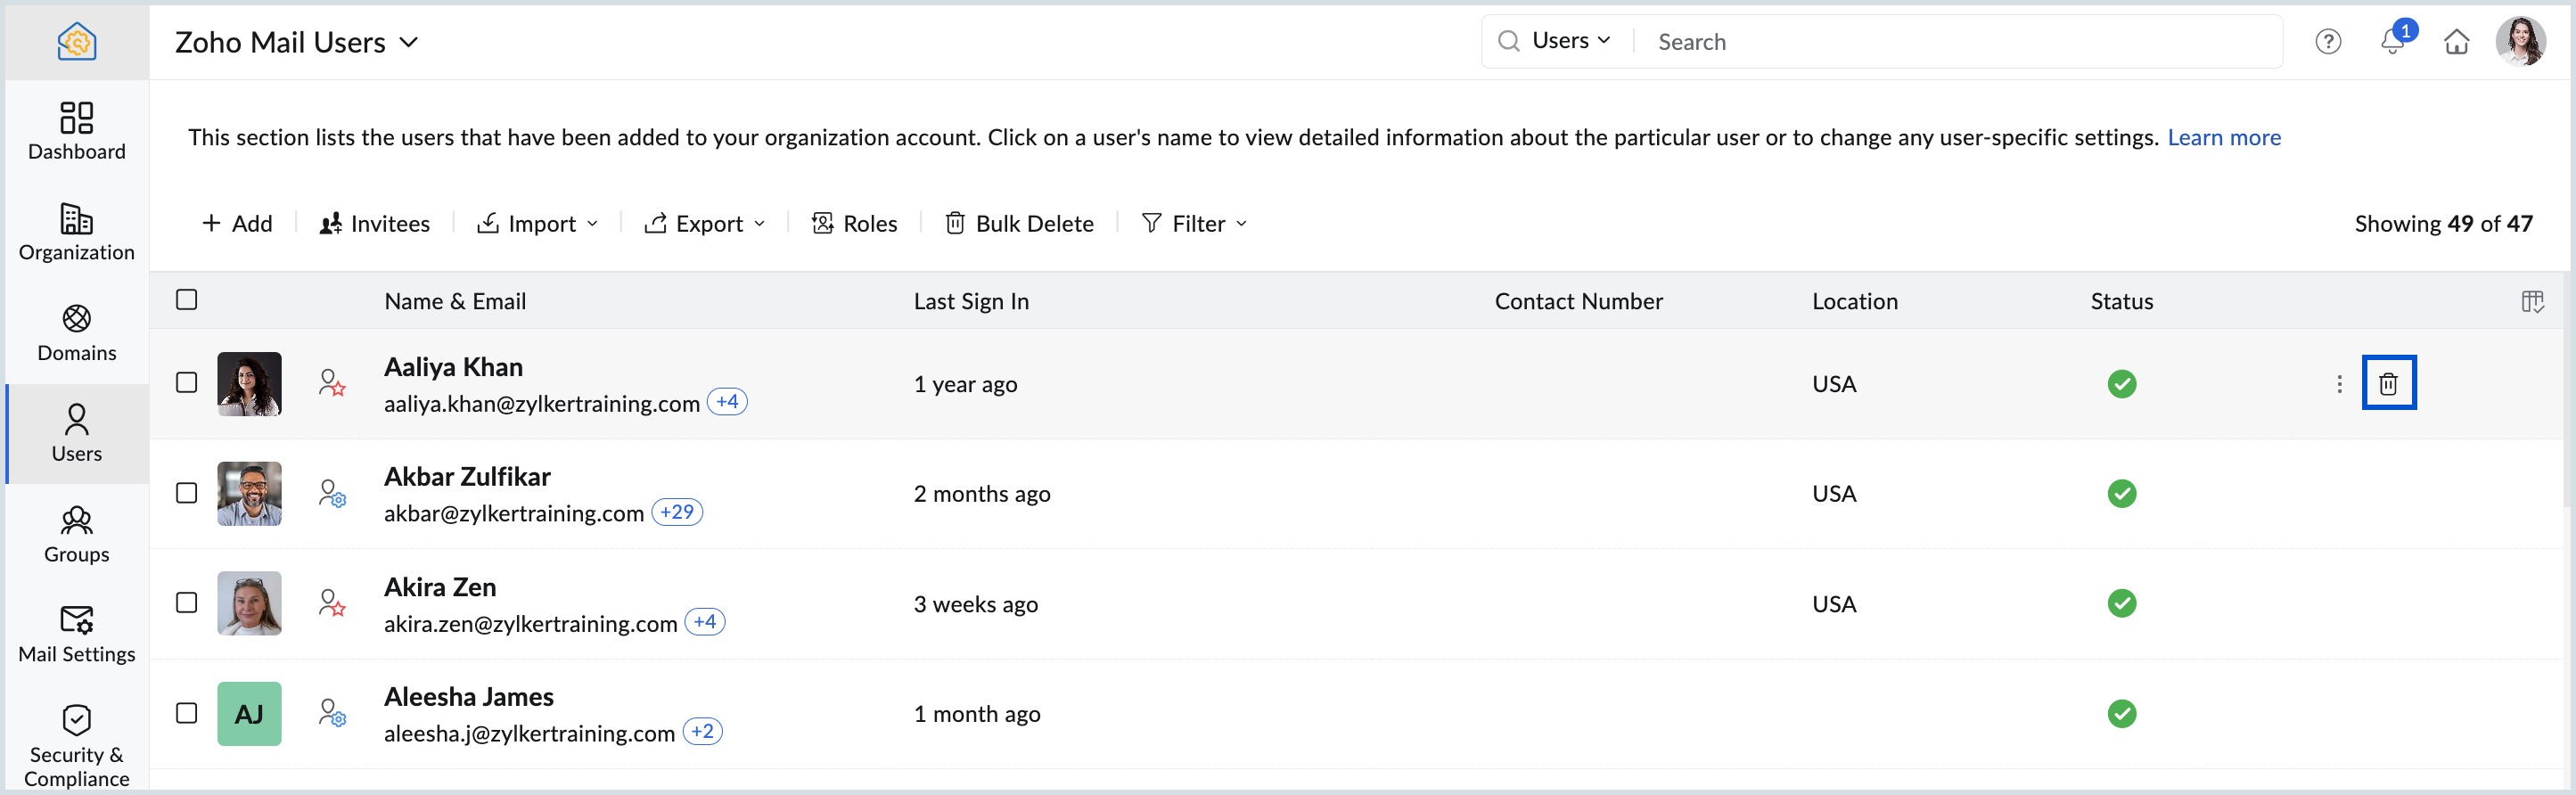Click Akira Zen's user role icon

coord(332,603)
